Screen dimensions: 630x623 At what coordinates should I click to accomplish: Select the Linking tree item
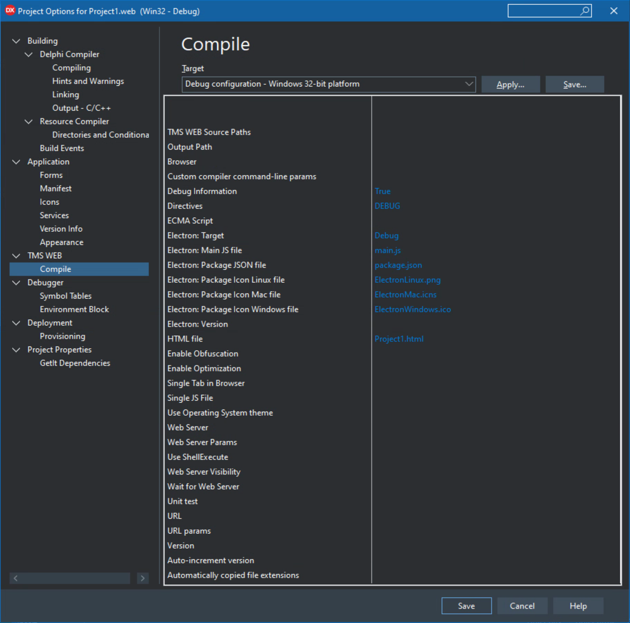click(65, 95)
